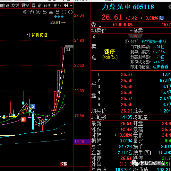Click the 窗 window toolbar button

39,5
